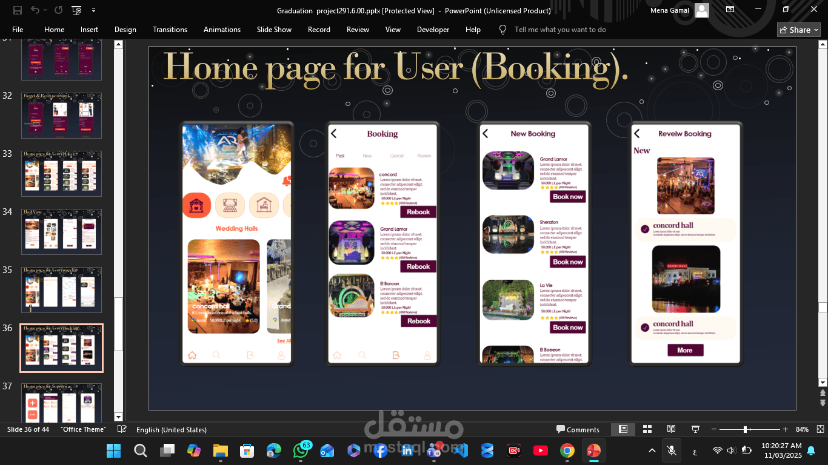
Task: Open the Transitions ribbon tab
Action: [x=170, y=29]
